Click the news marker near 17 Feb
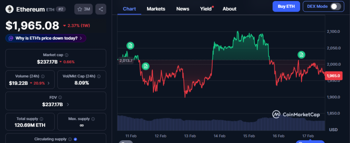 301,54
